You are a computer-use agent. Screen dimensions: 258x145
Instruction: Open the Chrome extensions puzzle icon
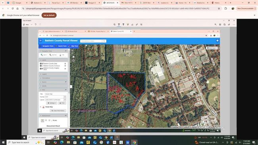226,8
